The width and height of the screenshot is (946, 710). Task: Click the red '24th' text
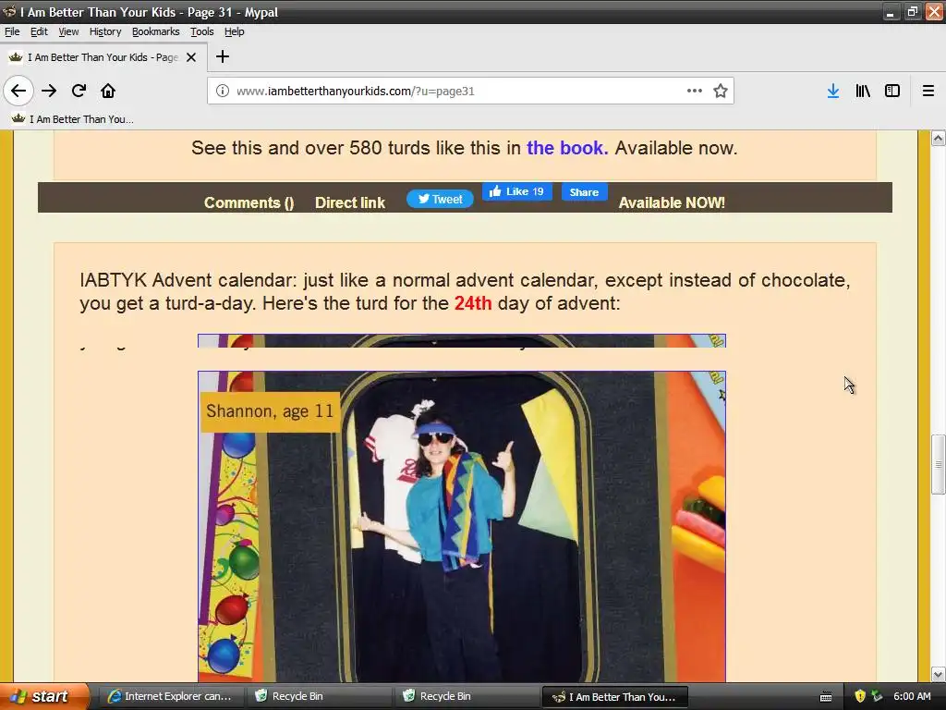tap(472, 303)
